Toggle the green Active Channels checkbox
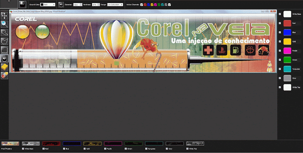The width and height of the screenshot is (303, 153). (x=159, y=5)
